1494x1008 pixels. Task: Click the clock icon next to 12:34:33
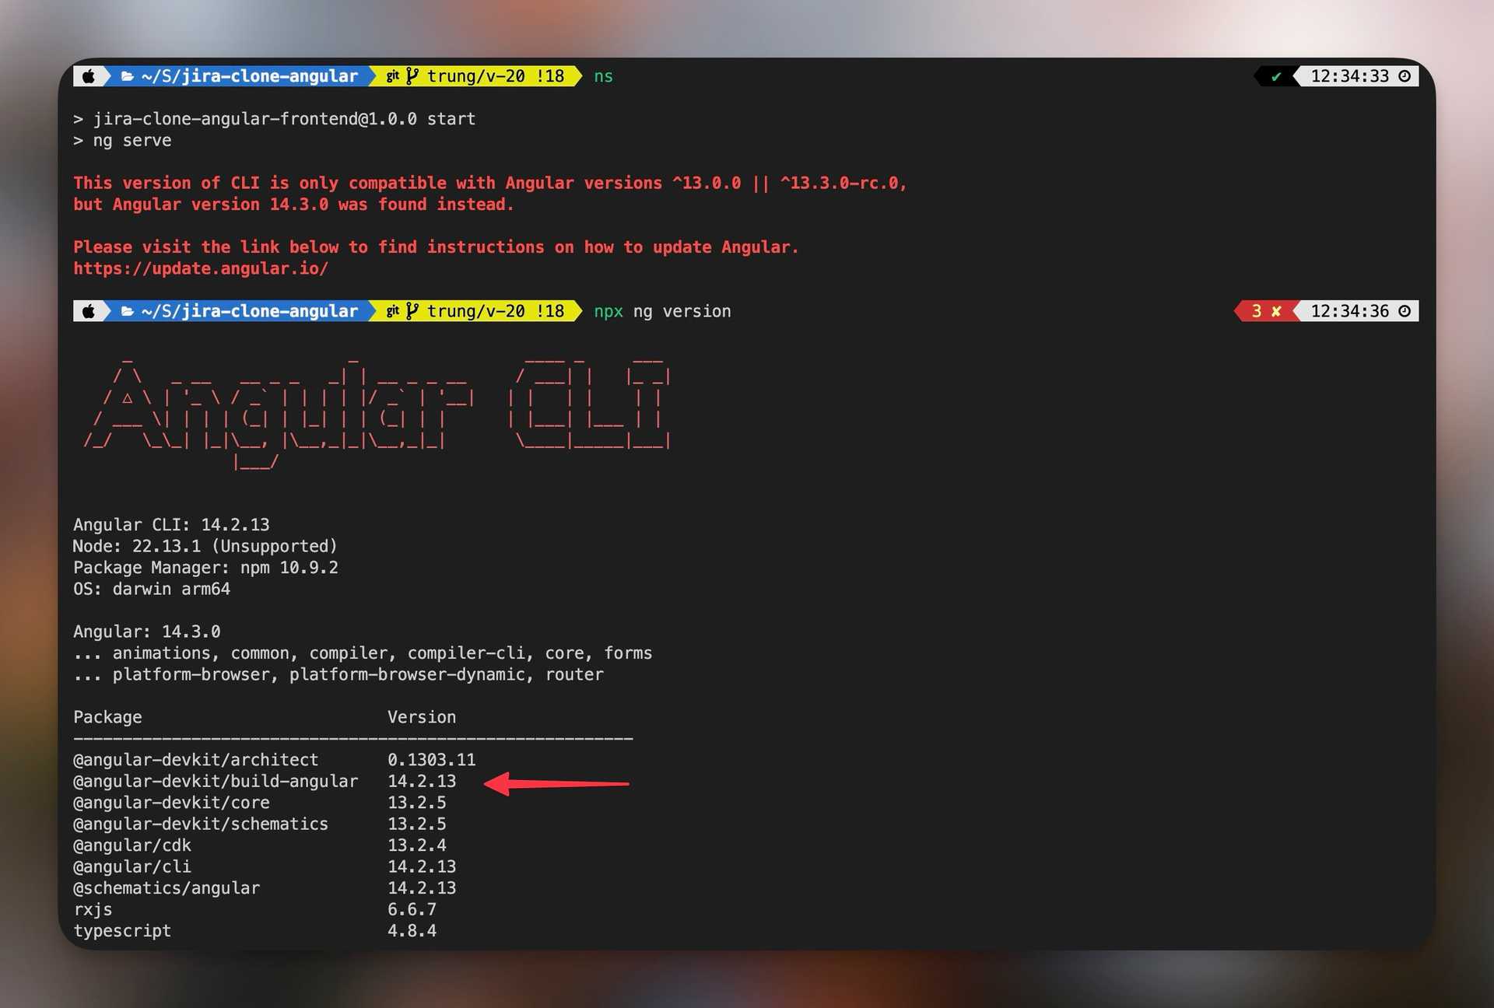(x=1405, y=76)
